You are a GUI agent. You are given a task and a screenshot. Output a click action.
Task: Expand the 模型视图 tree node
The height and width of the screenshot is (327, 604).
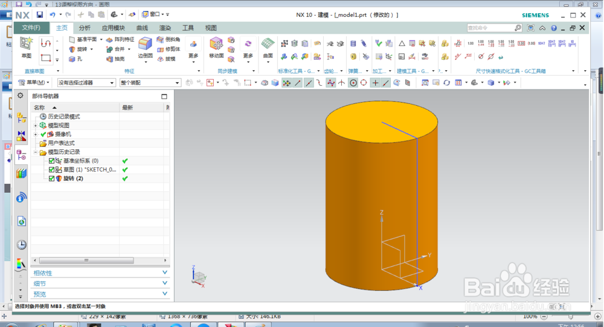click(x=36, y=125)
